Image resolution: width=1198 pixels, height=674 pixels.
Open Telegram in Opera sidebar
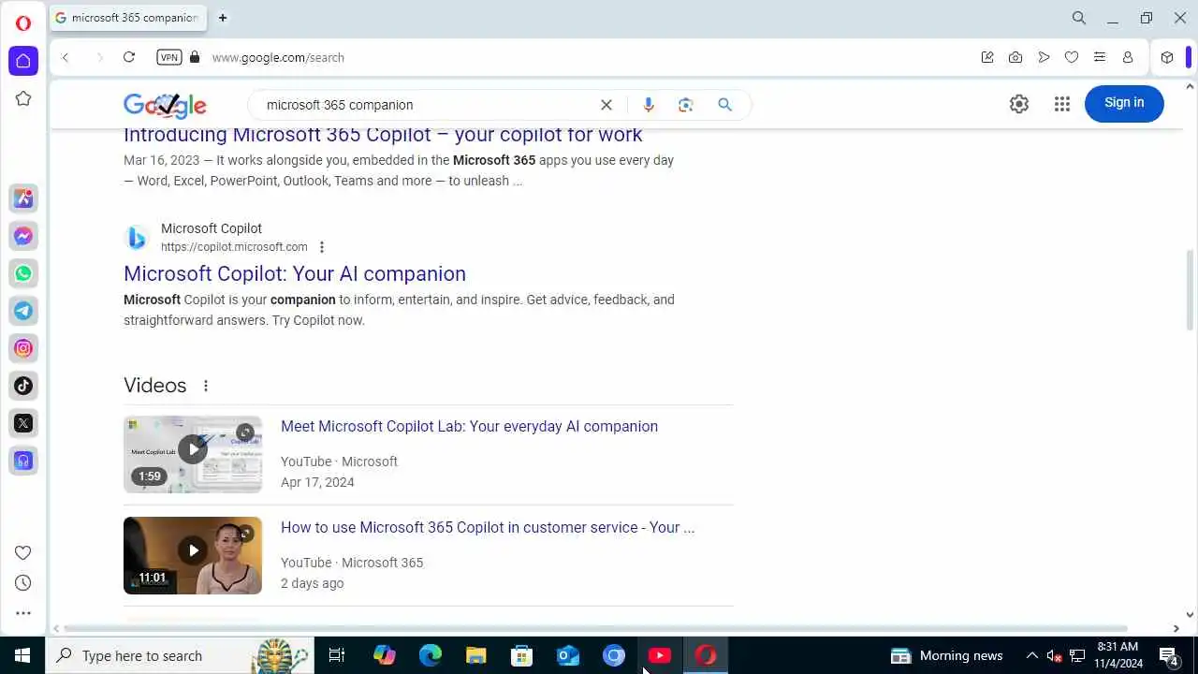tap(23, 311)
